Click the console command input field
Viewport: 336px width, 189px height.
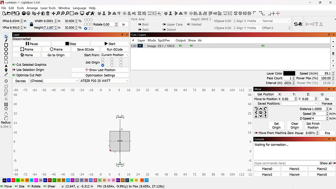click(x=286, y=163)
